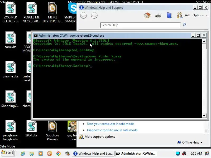Launch Internet Explorer from the taskbar
Screen dimensions: 211x158
point(23,154)
